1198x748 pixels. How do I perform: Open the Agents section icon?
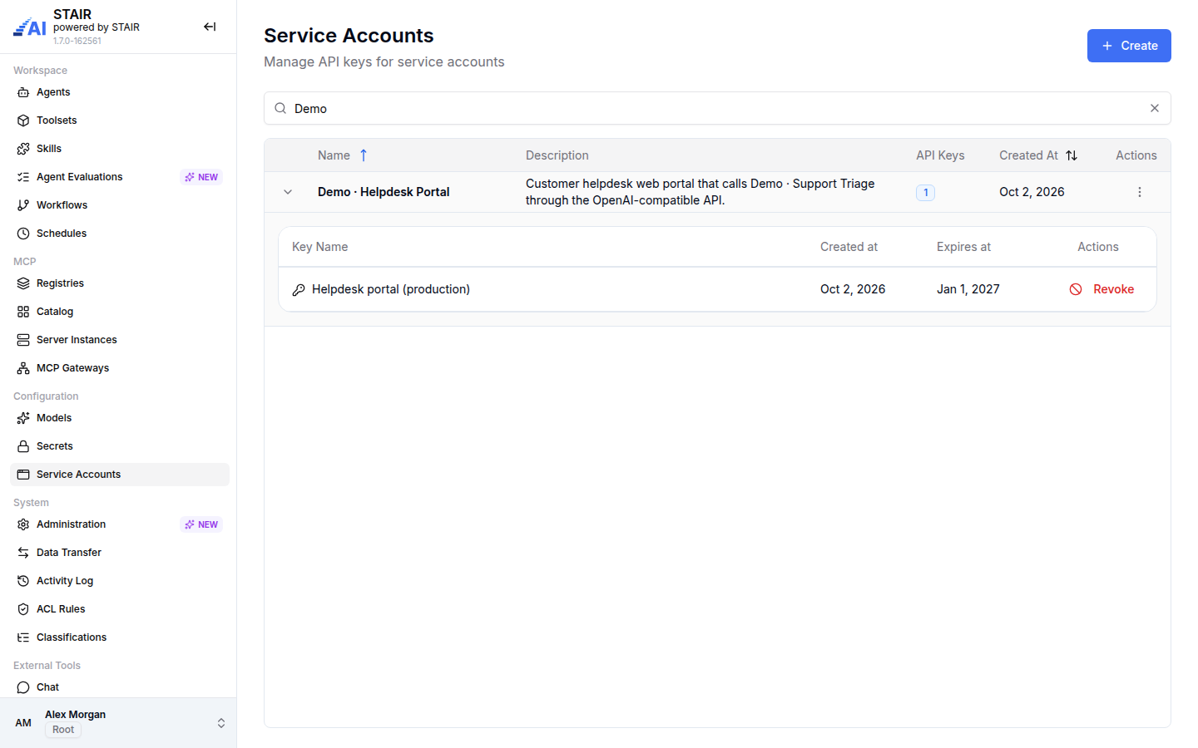pyautogui.click(x=23, y=92)
